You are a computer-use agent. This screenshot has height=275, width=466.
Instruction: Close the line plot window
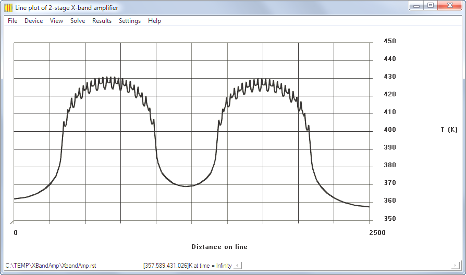coord(450,6)
